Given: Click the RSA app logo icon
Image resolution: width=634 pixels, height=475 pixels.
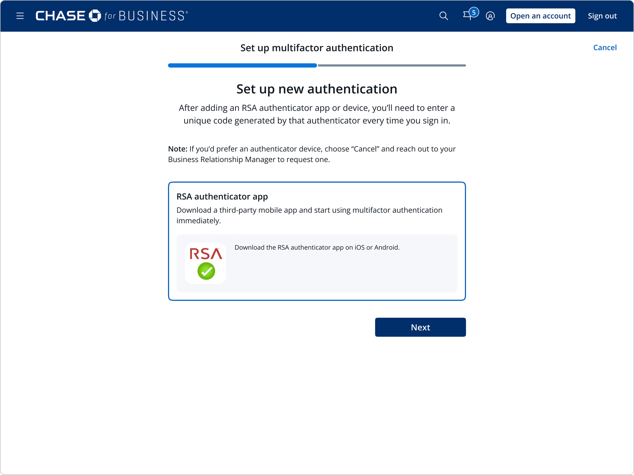Looking at the screenshot, I should coord(206,263).
